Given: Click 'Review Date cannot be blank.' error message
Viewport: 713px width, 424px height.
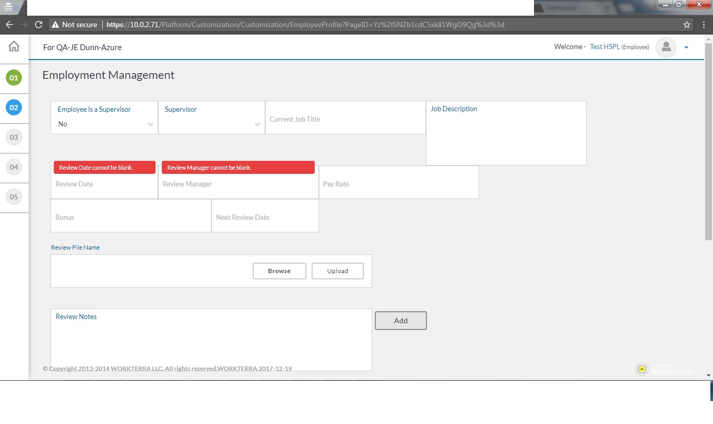Looking at the screenshot, I should click(104, 167).
